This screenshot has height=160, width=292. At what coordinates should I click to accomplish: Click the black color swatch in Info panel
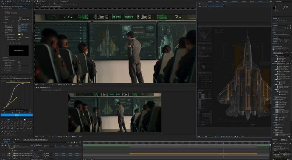click(274, 8)
